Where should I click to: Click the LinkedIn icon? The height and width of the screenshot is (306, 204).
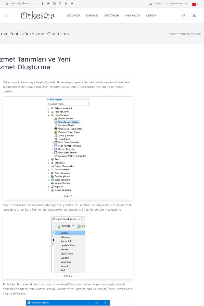click(66, 4)
